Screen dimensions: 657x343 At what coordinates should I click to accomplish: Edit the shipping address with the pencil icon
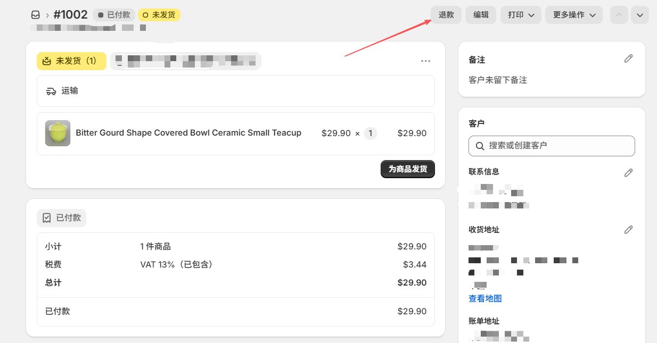click(628, 229)
